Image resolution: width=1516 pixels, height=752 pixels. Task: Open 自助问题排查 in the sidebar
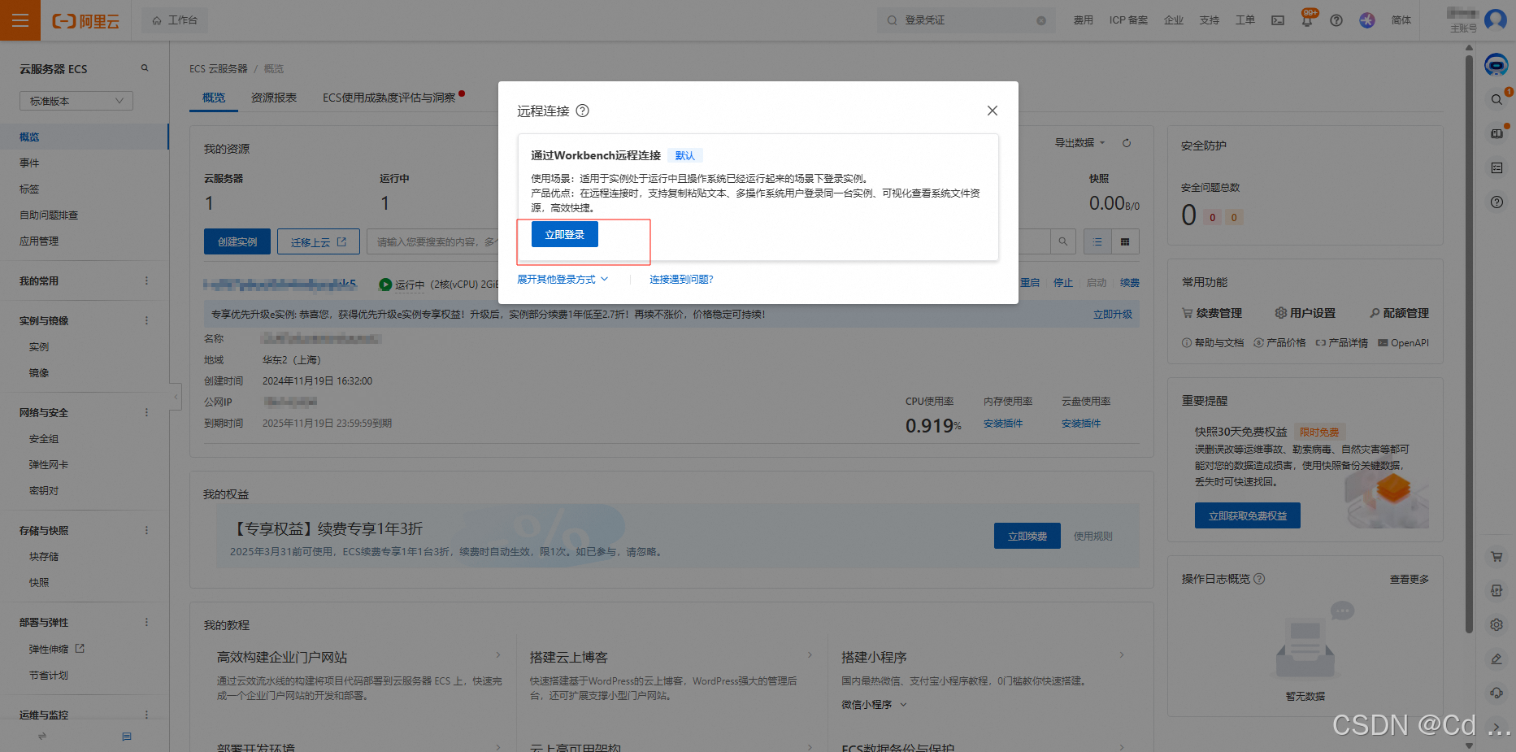49,215
